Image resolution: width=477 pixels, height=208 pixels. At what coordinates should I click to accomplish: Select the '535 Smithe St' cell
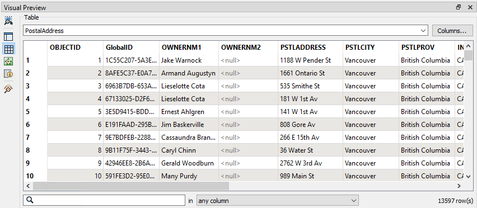[x=311, y=86]
